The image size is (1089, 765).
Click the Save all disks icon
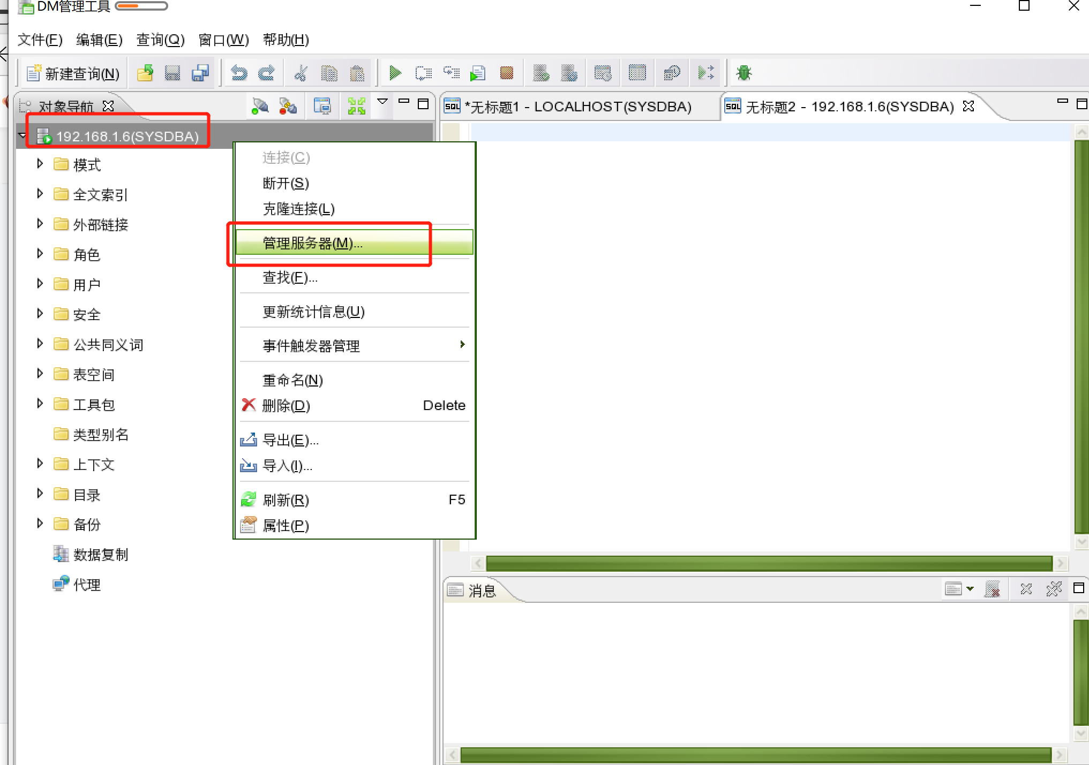point(200,73)
